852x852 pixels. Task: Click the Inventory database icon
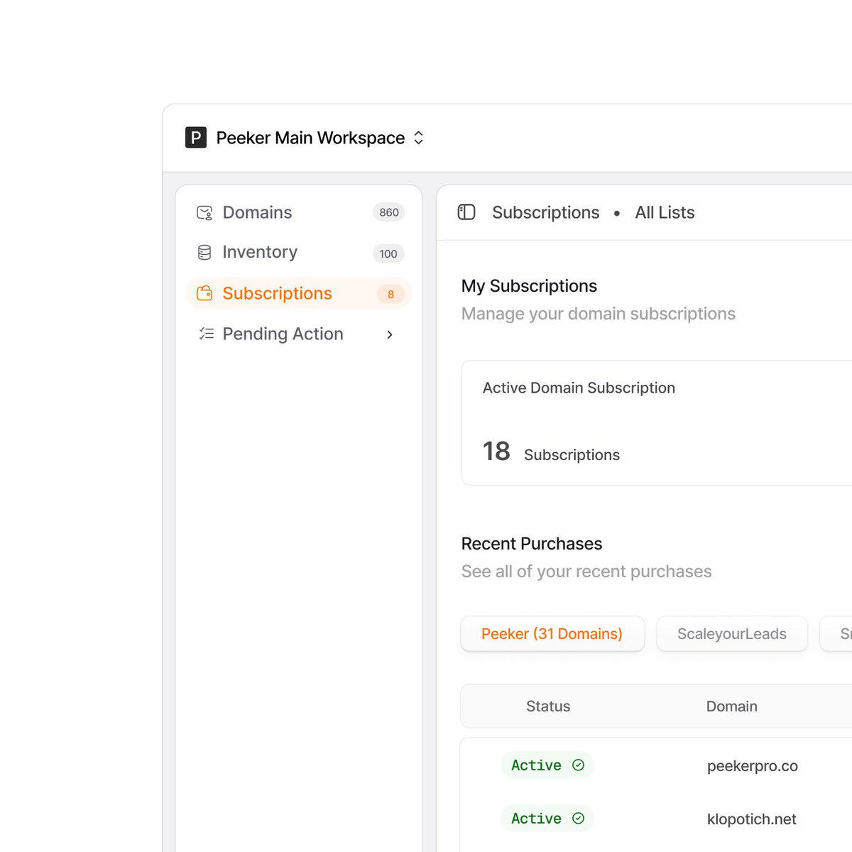(204, 252)
